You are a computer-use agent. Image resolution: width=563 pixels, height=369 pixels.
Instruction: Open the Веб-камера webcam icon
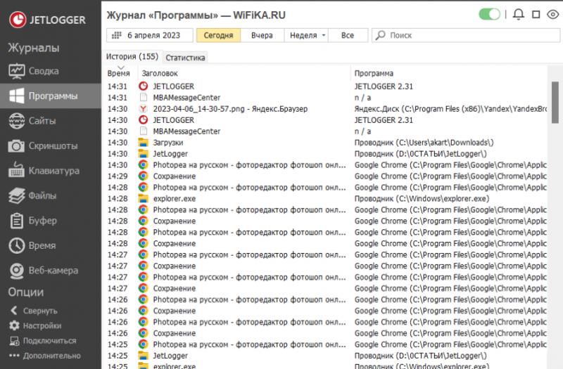point(16,271)
